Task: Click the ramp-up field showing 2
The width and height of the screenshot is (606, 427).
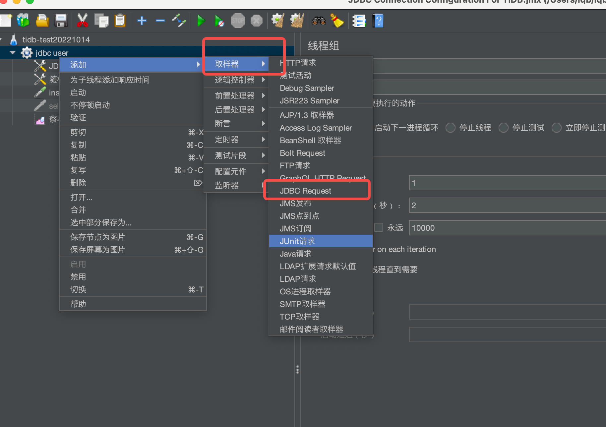Action: click(x=508, y=205)
